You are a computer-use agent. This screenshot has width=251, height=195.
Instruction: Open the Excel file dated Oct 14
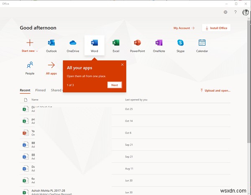[125, 121]
